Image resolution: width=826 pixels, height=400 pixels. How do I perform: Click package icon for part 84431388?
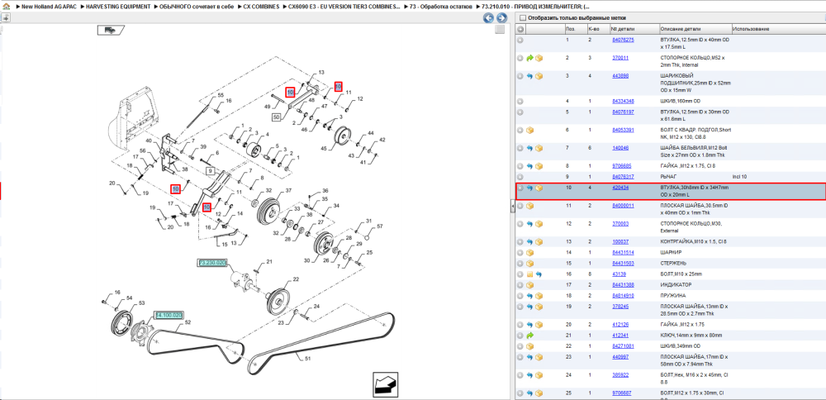coord(530,284)
